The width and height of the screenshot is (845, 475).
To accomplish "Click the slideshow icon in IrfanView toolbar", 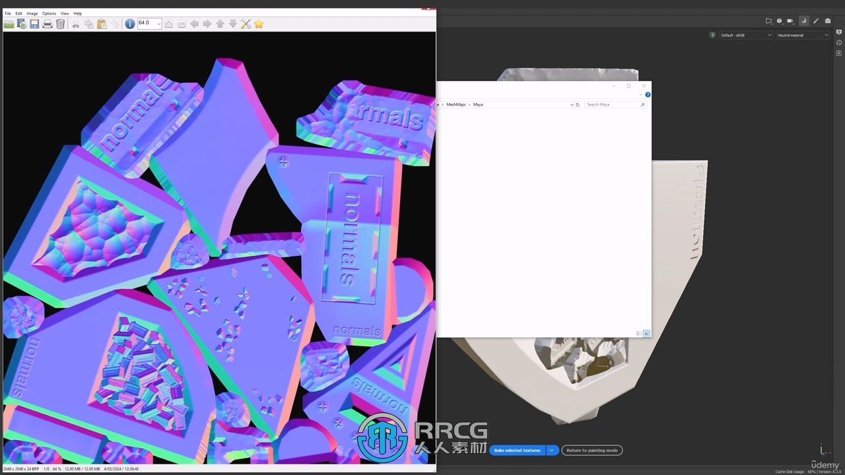I will click(22, 24).
